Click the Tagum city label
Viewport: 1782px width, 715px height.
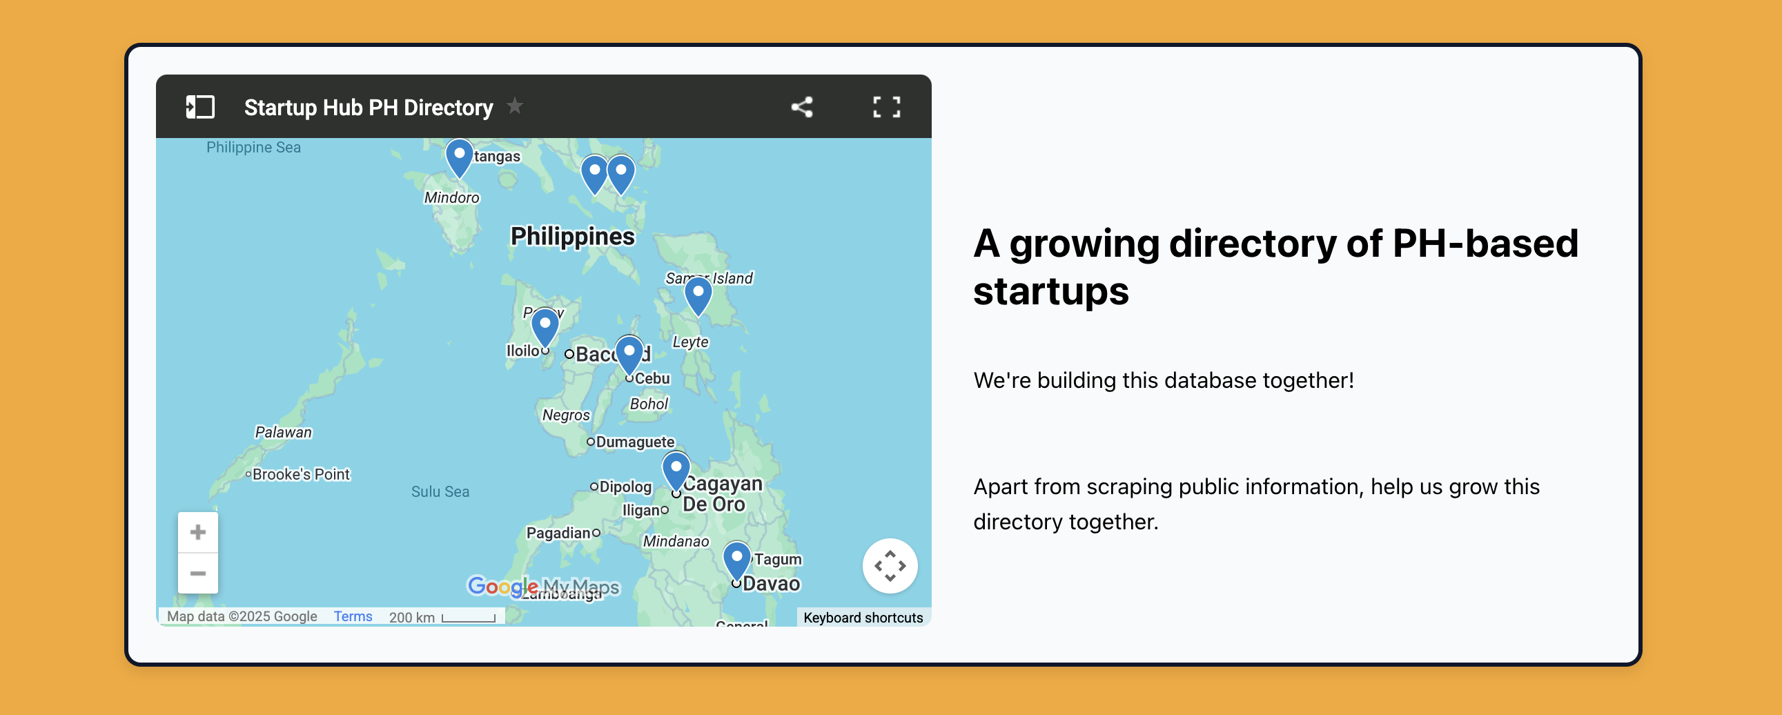778,559
